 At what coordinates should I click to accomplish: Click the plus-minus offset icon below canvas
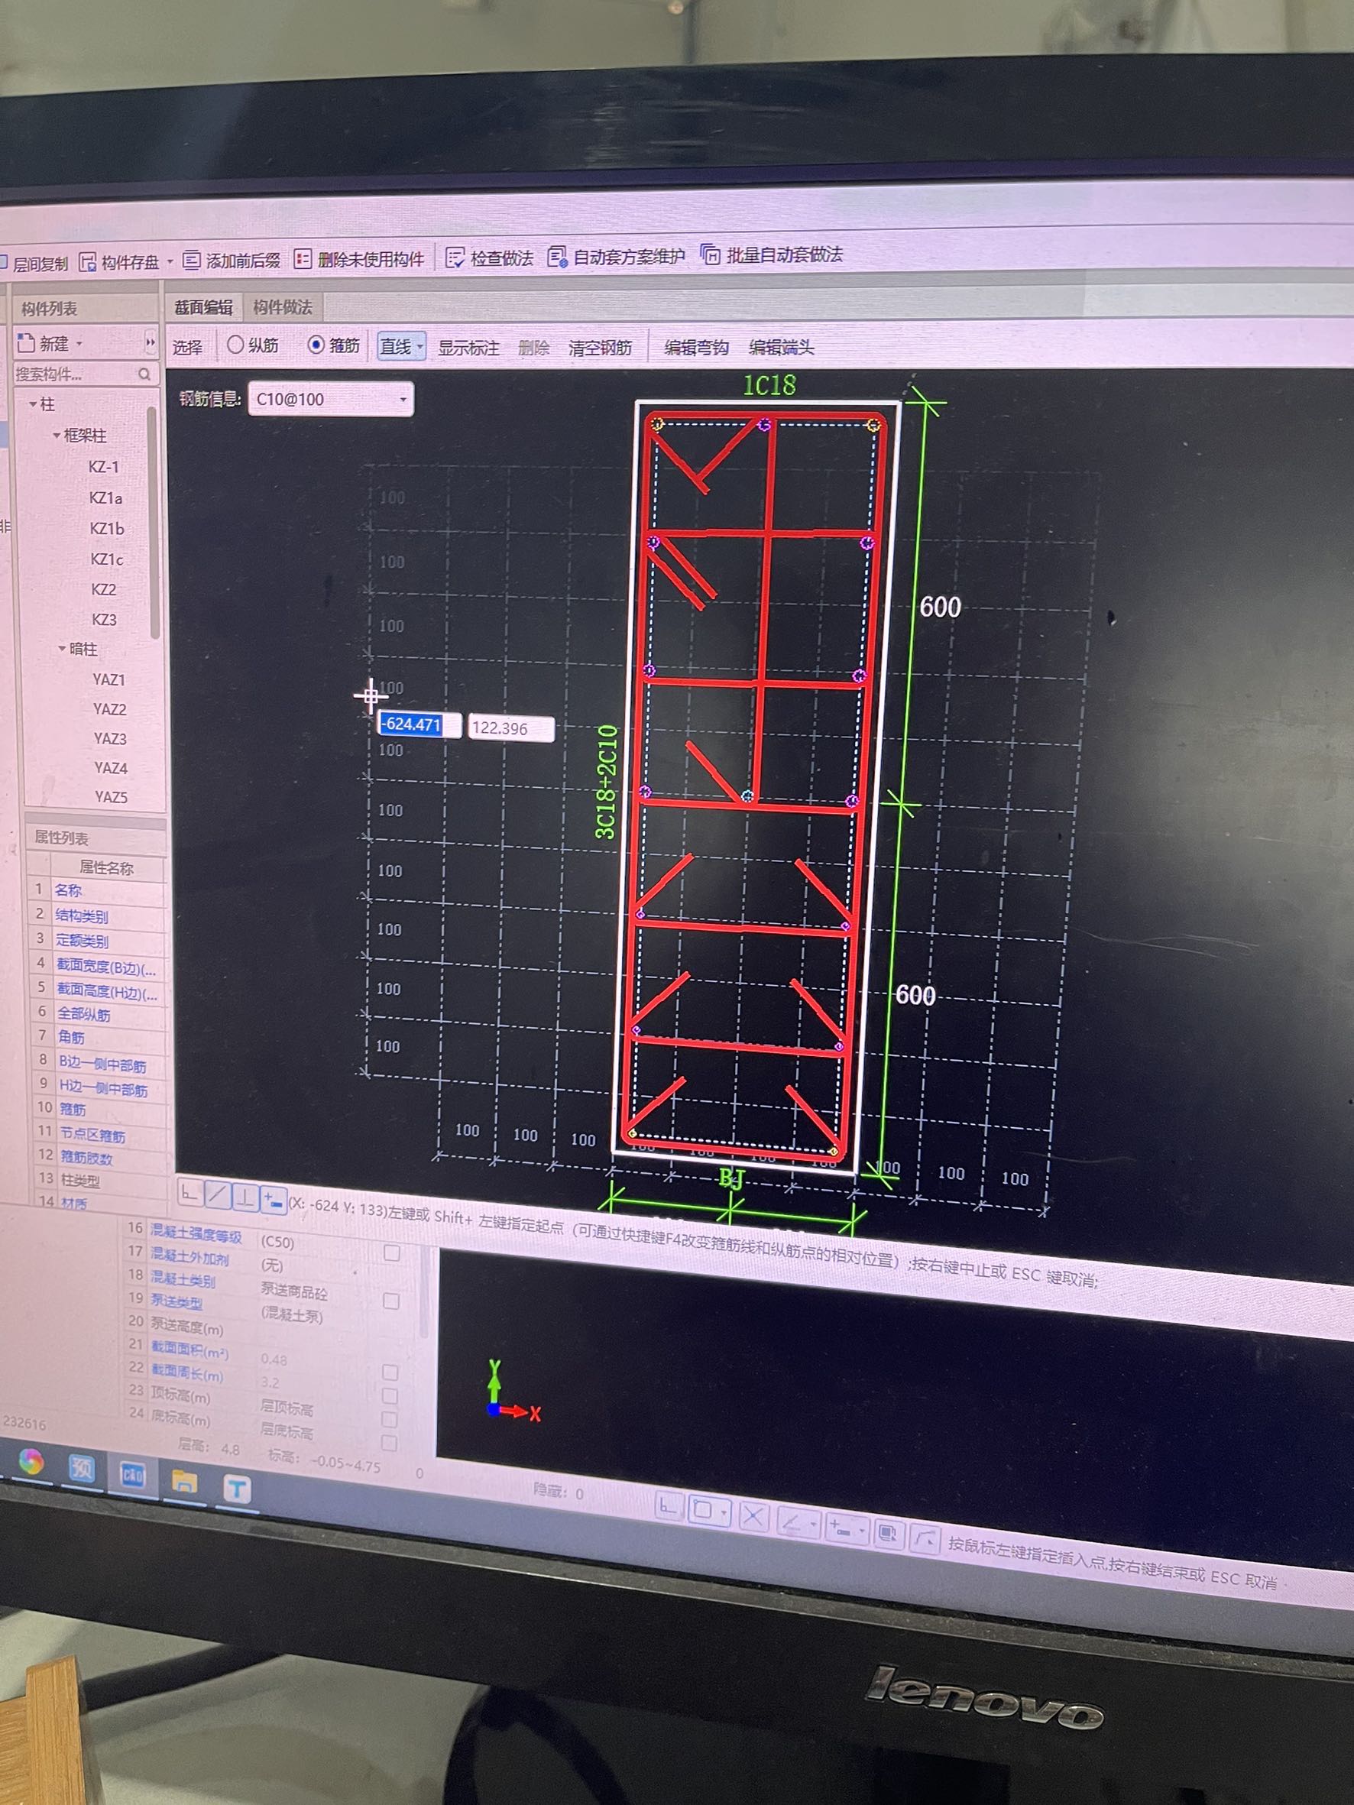(x=273, y=1200)
